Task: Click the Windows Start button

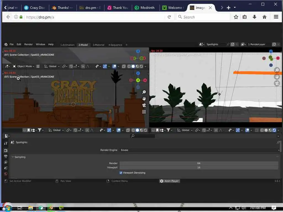Action: (7, 208)
